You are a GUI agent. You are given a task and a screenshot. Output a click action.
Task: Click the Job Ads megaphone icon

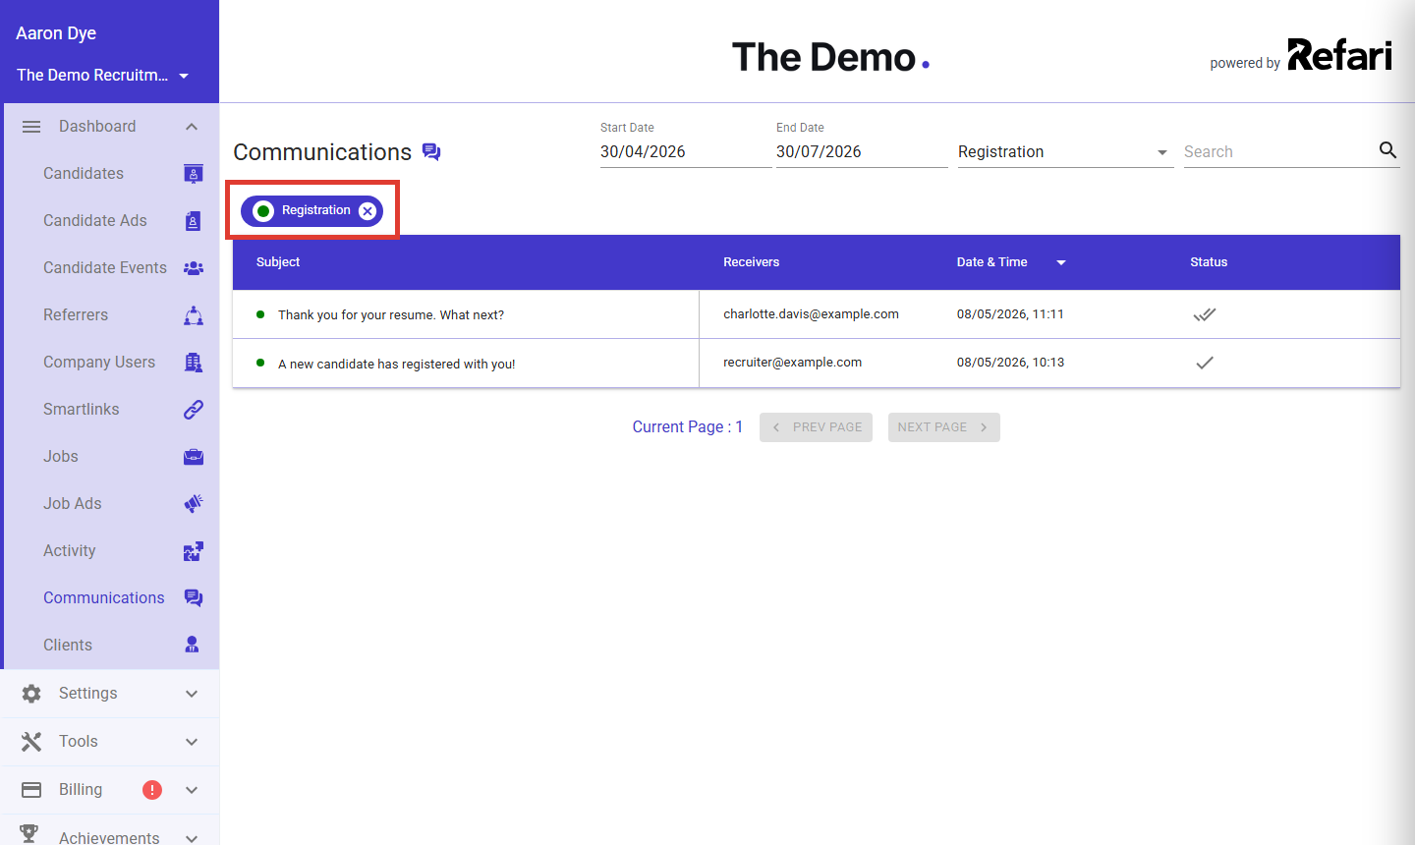pos(194,504)
